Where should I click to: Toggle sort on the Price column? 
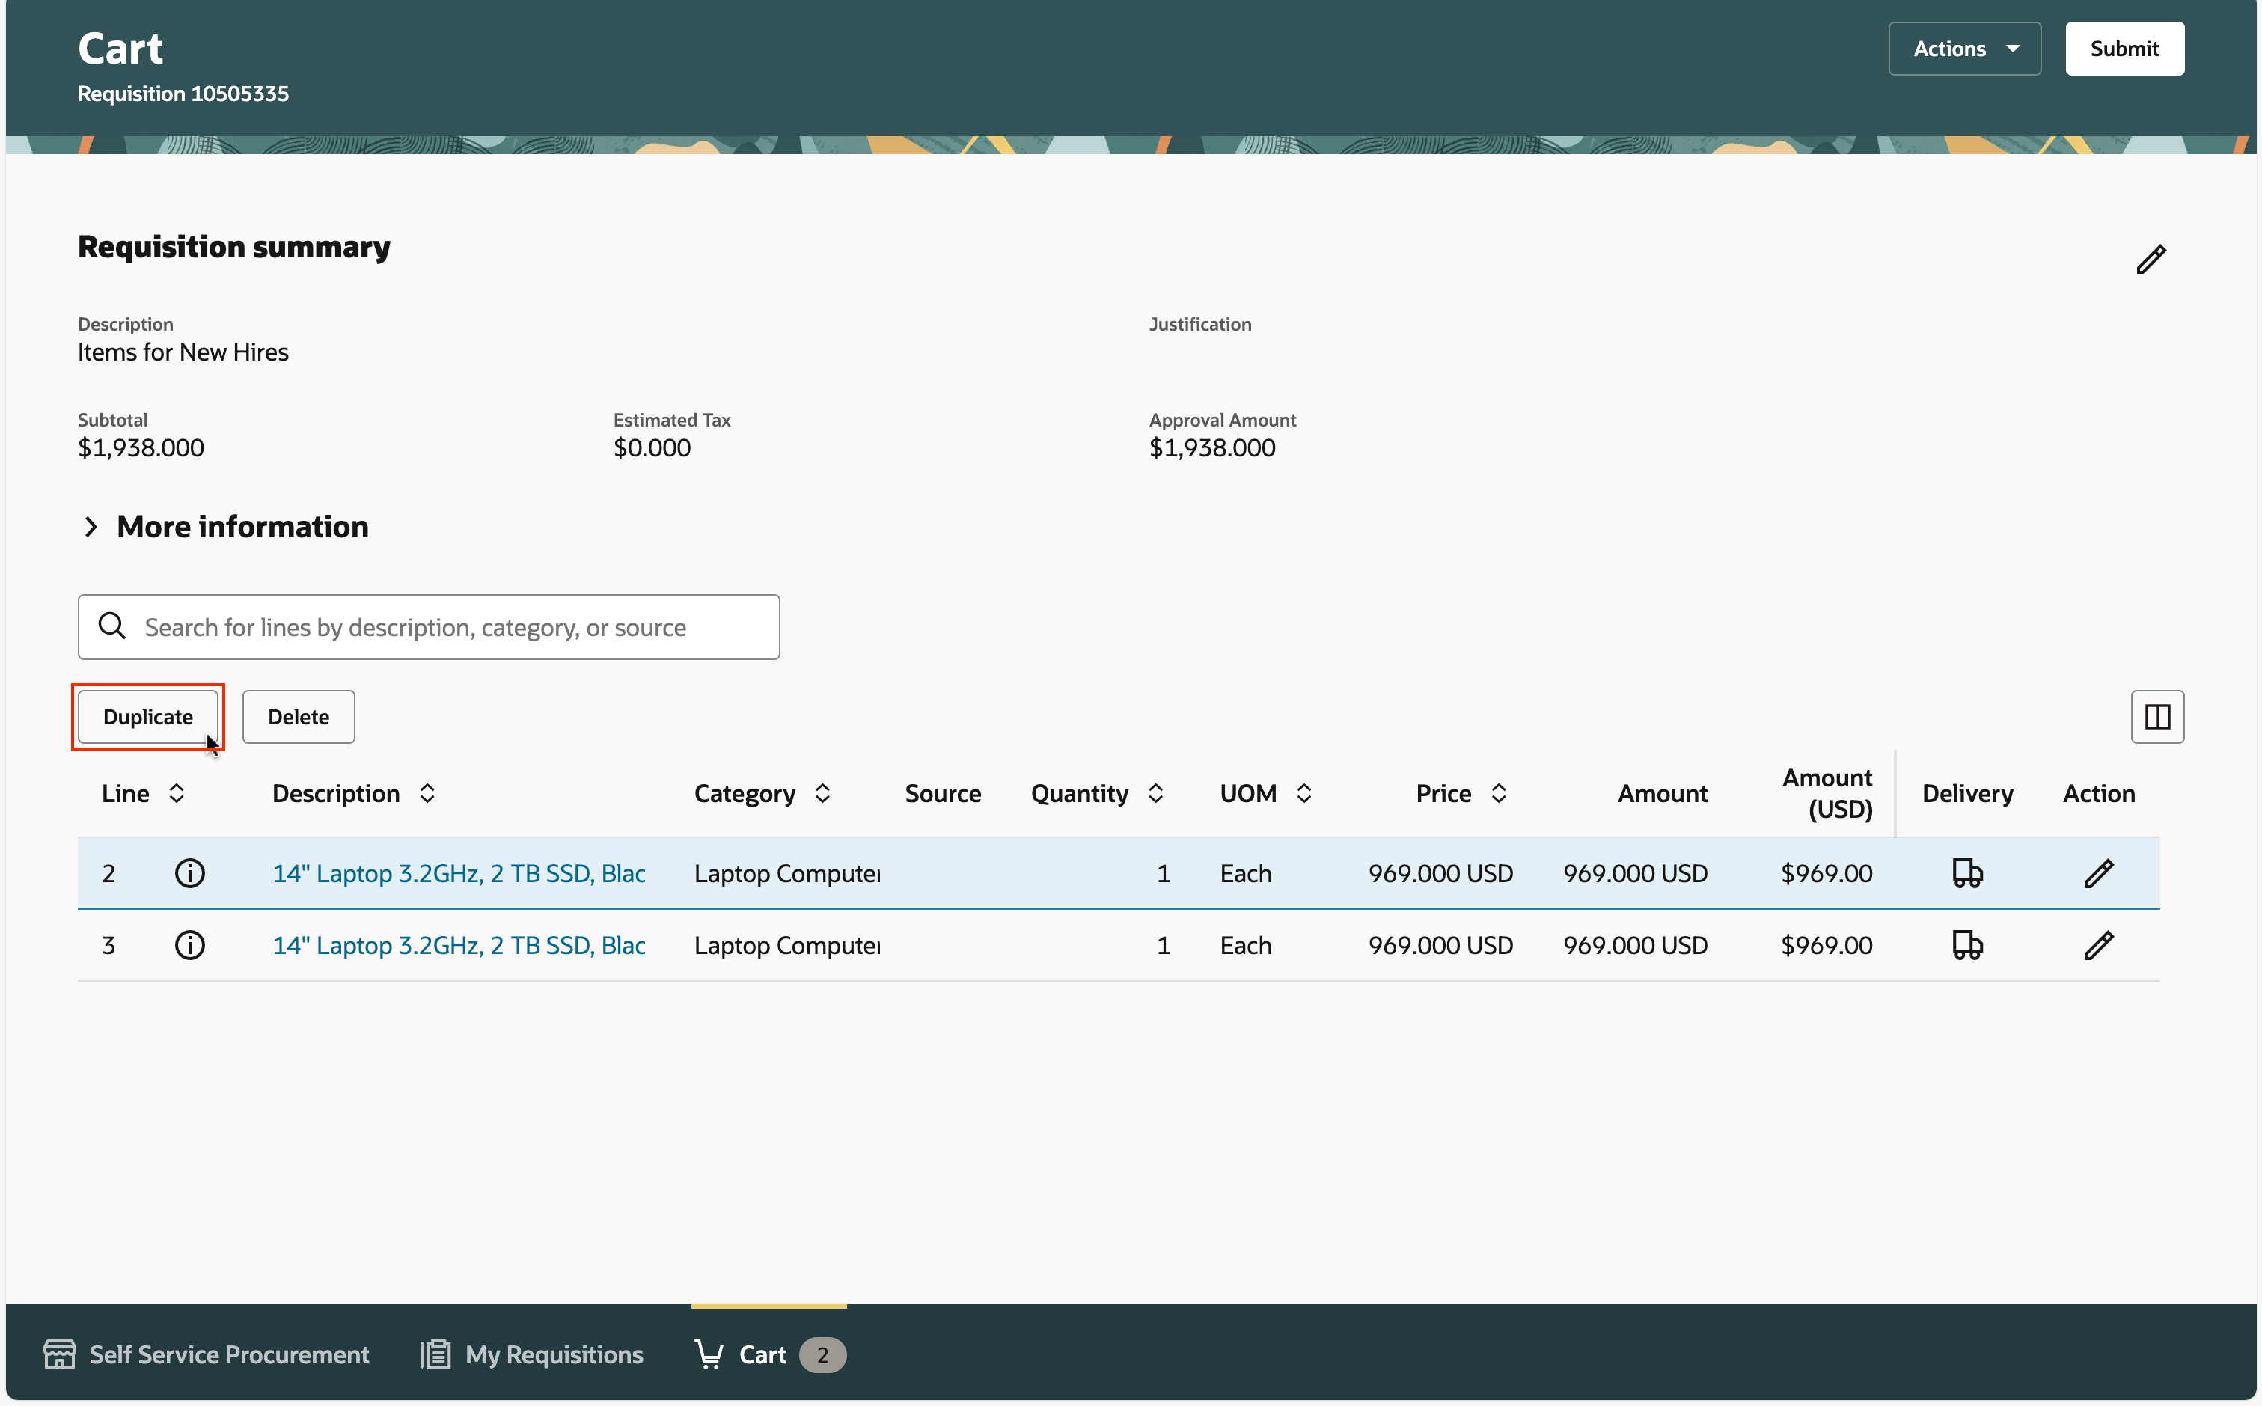point(1498,793)
